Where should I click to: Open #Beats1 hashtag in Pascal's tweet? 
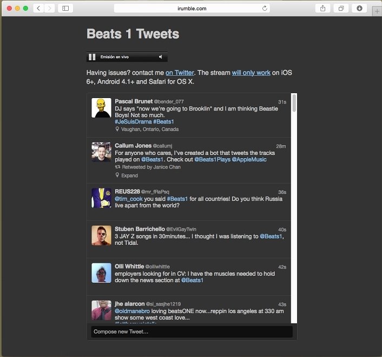[163, 122]
